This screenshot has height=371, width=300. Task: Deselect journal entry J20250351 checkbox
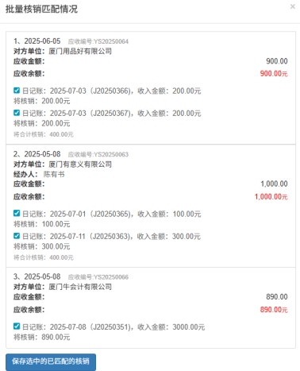[17, 327]
